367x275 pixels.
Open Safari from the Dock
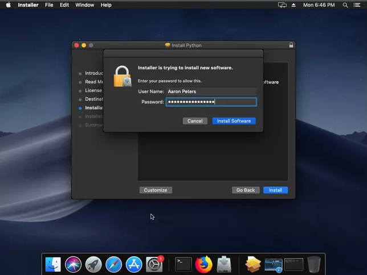[x=113, y=264]
